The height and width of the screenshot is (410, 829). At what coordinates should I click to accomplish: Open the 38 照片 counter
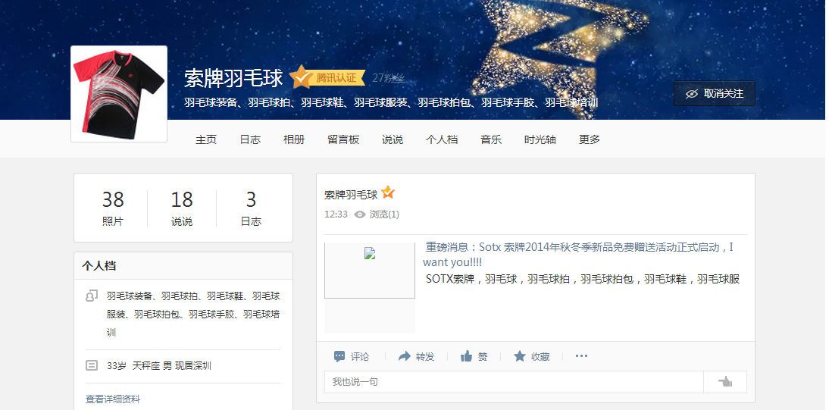[x=113, y=208]
